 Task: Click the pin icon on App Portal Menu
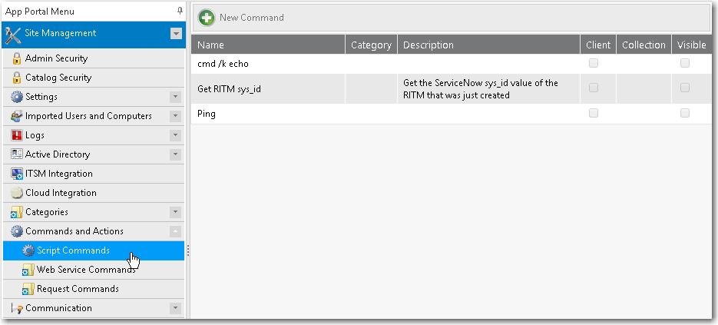pyautogui.click(x=180, y=11)
